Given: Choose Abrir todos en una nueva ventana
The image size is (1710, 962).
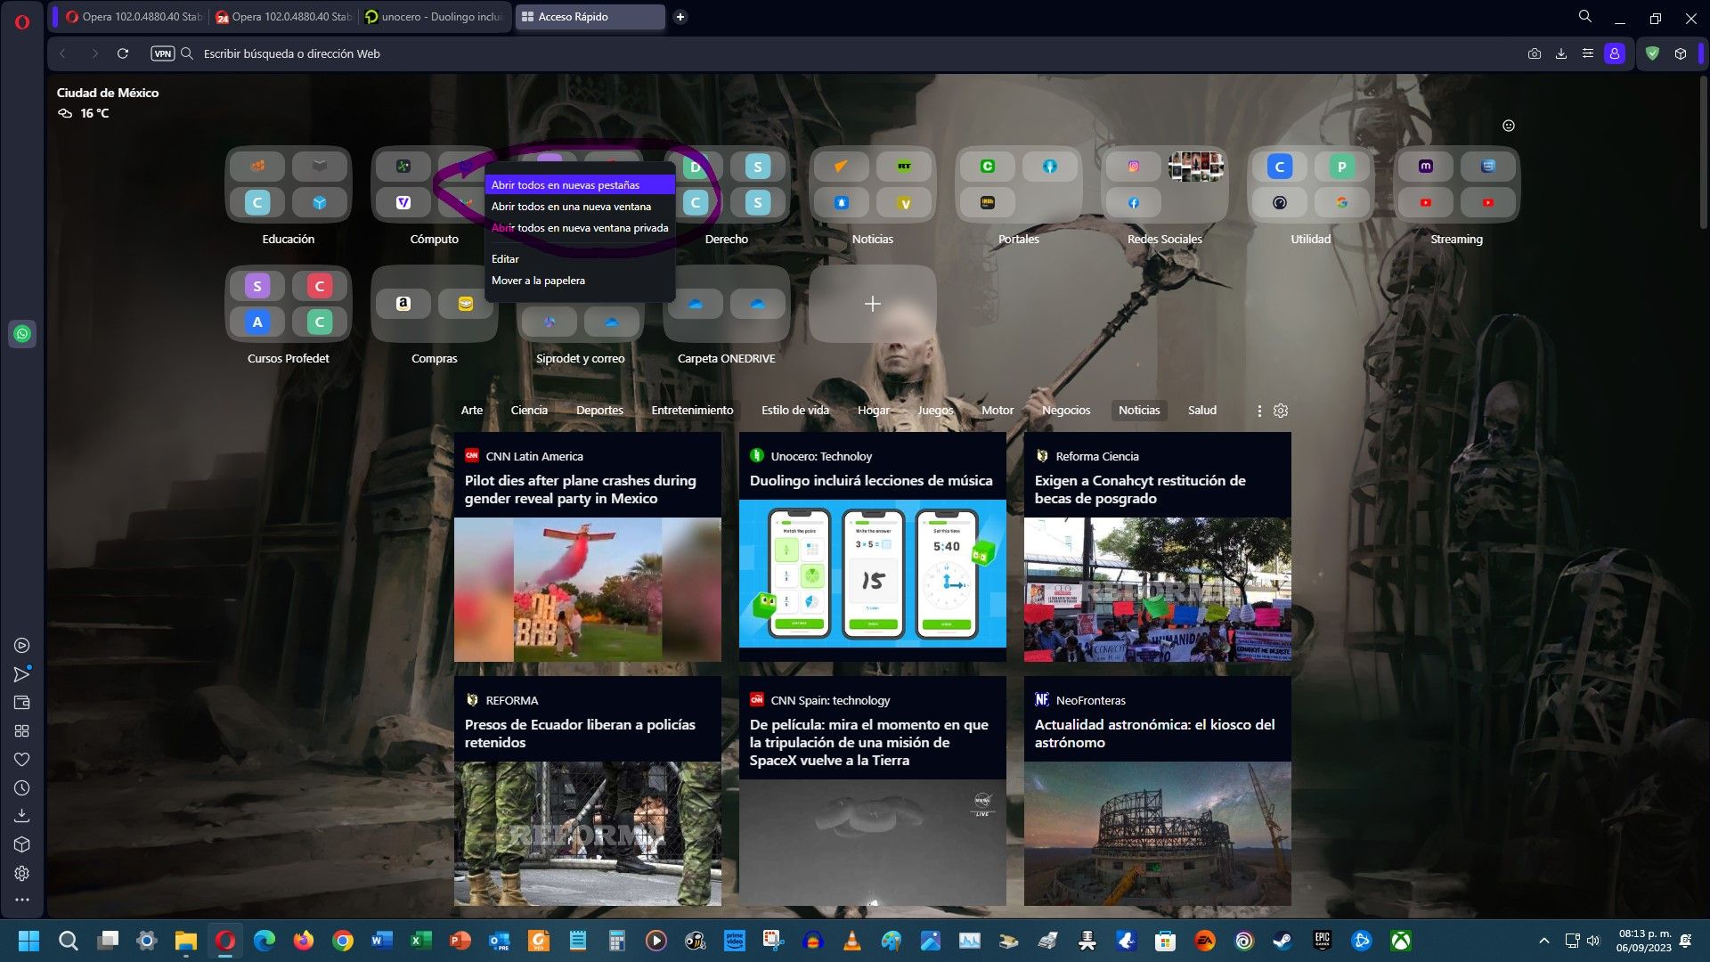Looking at the screenshot, I should (x=580, y=207).
